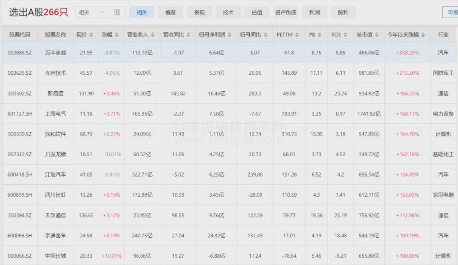Image resolution: width=458 pixels, height=265 pixels.
Task: Select stock code 600839.SH
Action: 20,195
